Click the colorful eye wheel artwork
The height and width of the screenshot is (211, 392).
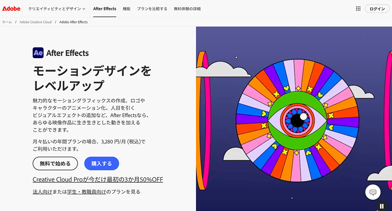[x=298, y=120]
